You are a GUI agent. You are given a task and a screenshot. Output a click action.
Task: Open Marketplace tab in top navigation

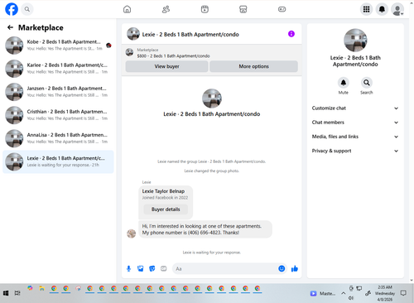243,9
